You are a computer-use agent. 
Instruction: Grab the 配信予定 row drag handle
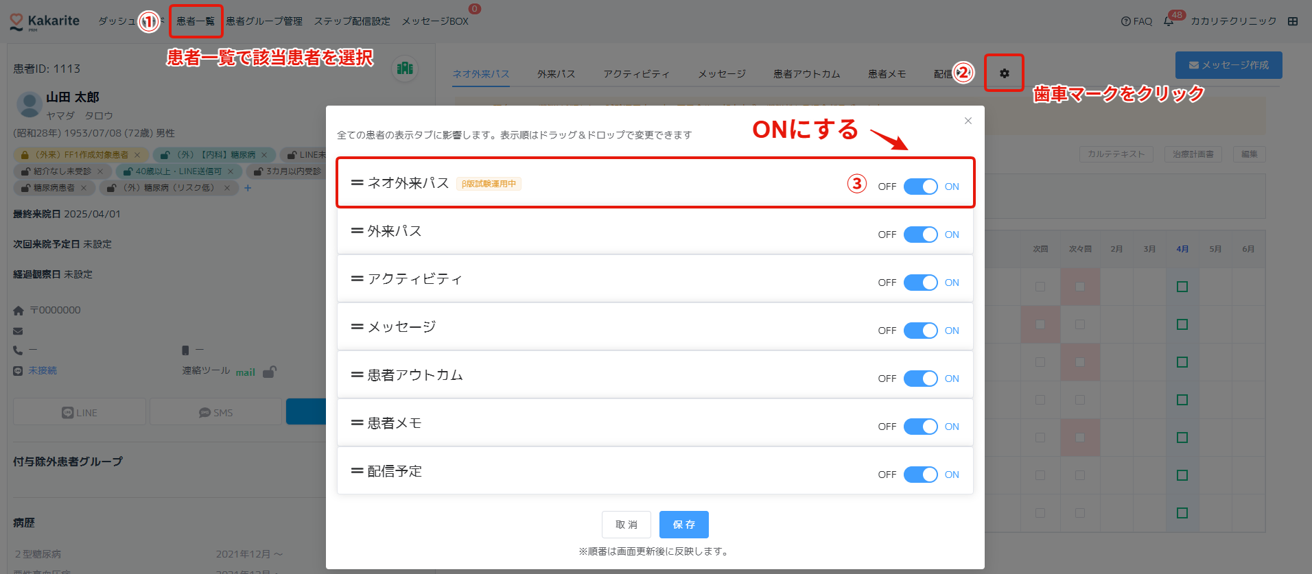pyautogui.click(x=357, y=471)
